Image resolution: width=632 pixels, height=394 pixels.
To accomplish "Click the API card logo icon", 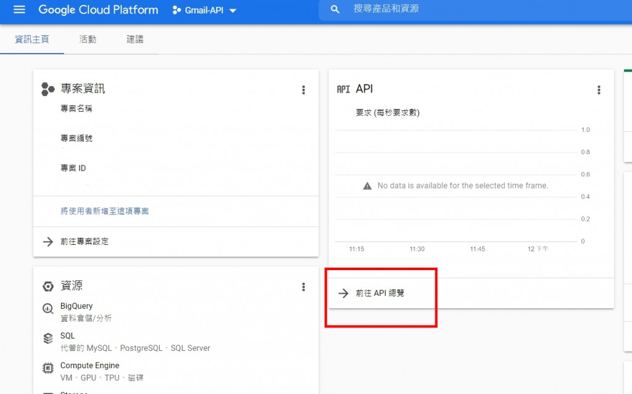I will (x=343, y=89).
